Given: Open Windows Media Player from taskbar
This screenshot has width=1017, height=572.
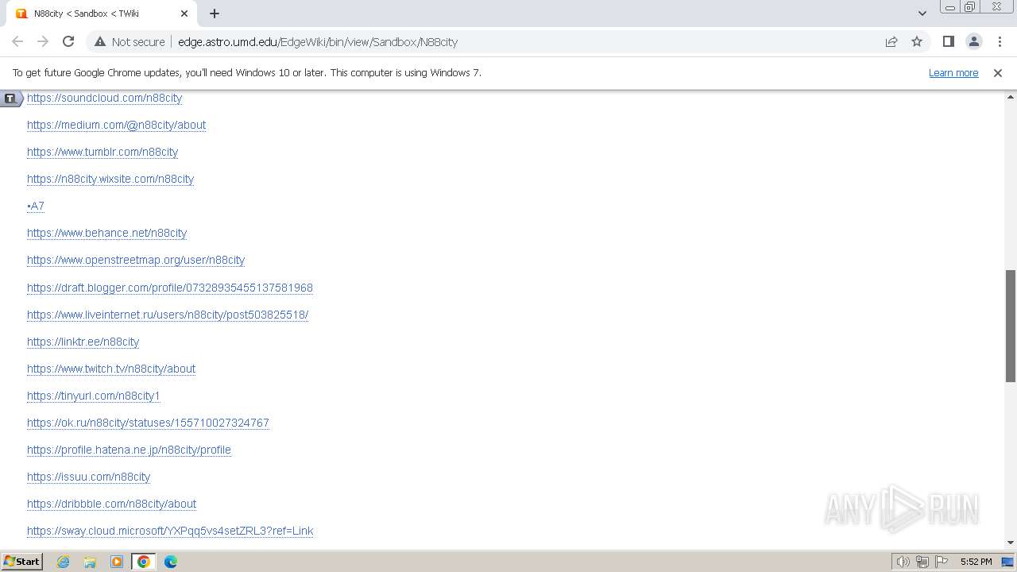Looking at the screenshot, I should pyautogui.click(x=117, y=562).
